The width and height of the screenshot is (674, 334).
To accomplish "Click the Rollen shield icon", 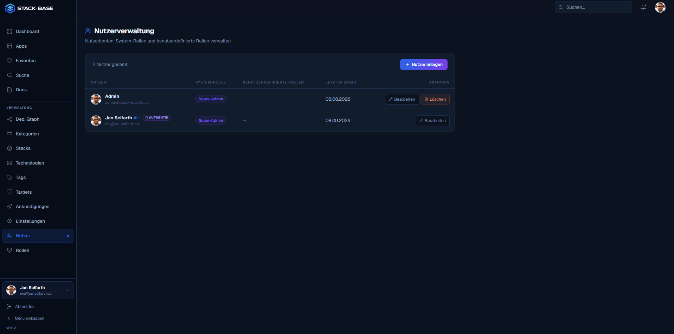I will (x=9, y=250).
